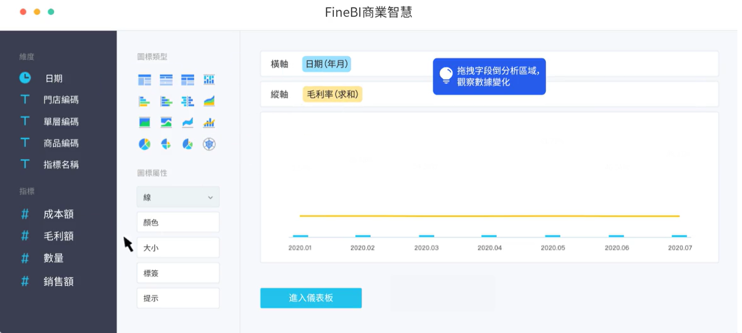This screenshot has height=333, width=742.
Task: Click the 2020.03 axis label
Action: point(426,247)
